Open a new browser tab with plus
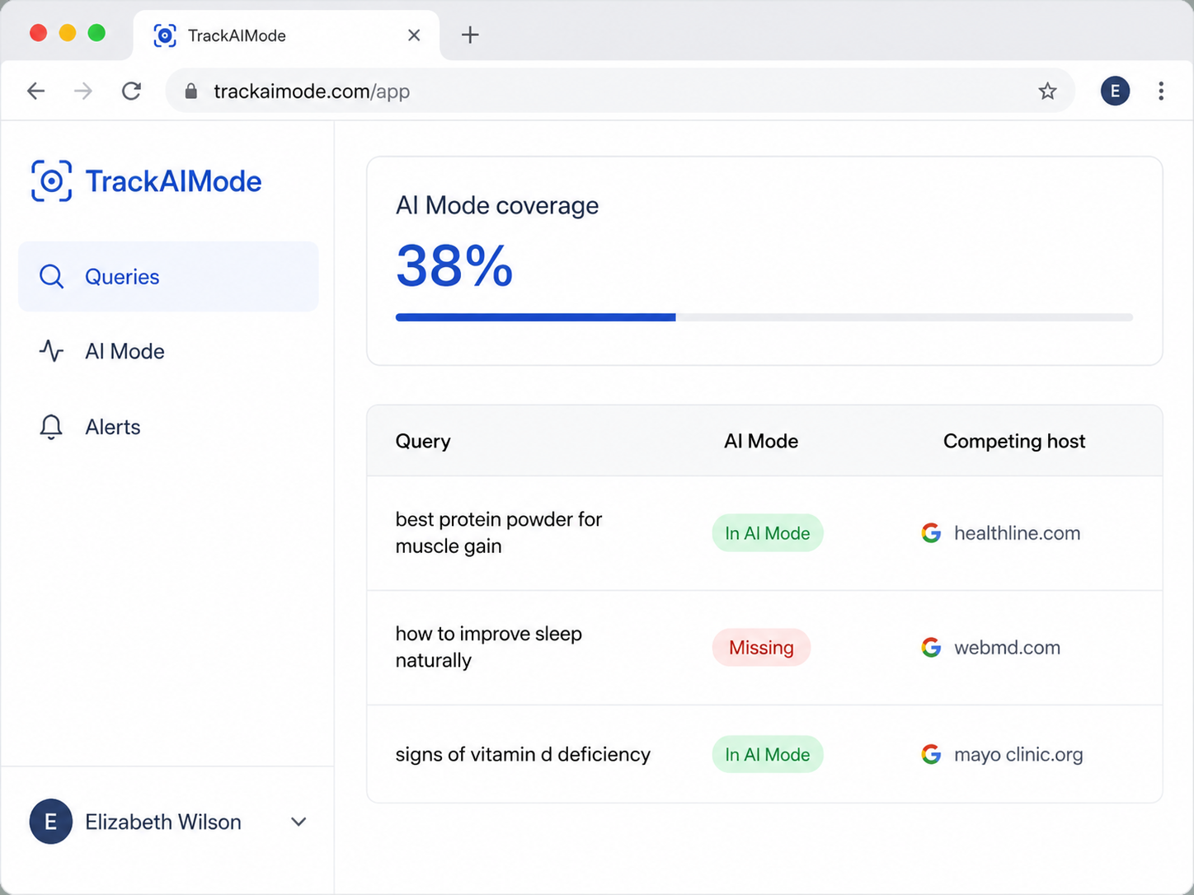The image size is (1194, 895). 470,35
